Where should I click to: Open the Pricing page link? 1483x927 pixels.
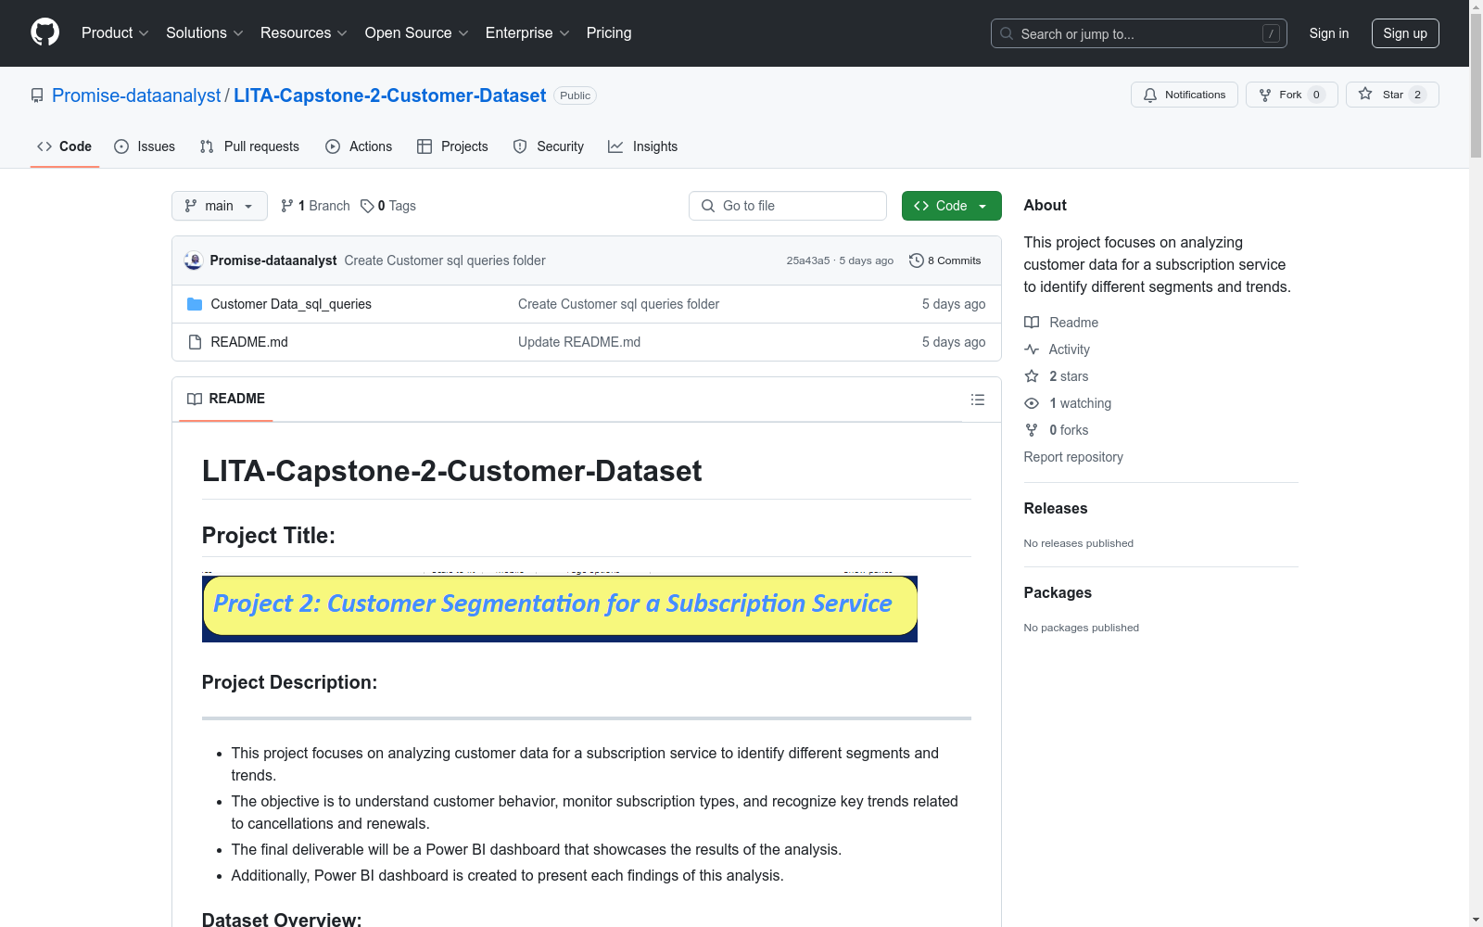click(609, 33)
